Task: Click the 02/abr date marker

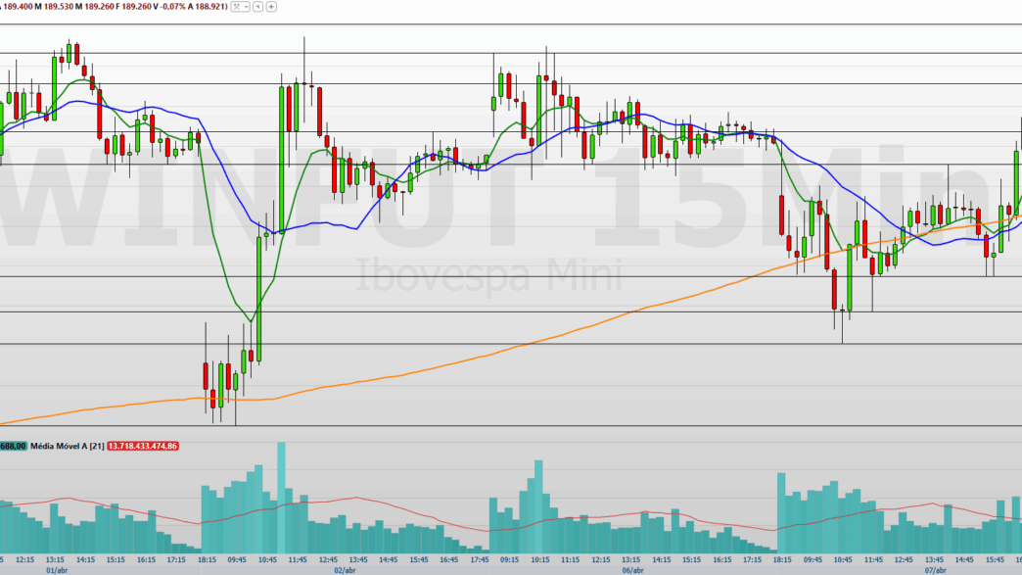Action: click(x=345, y=569)
